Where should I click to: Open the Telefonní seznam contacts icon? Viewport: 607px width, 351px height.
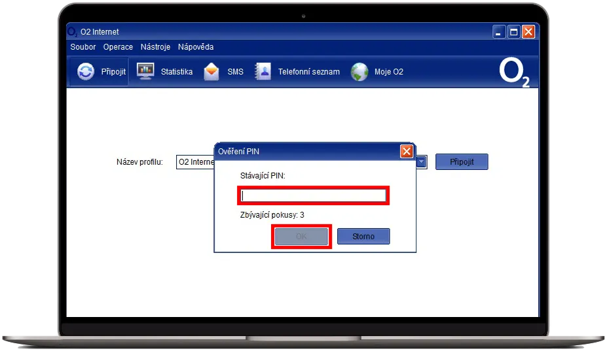click(x=263, y=72)
